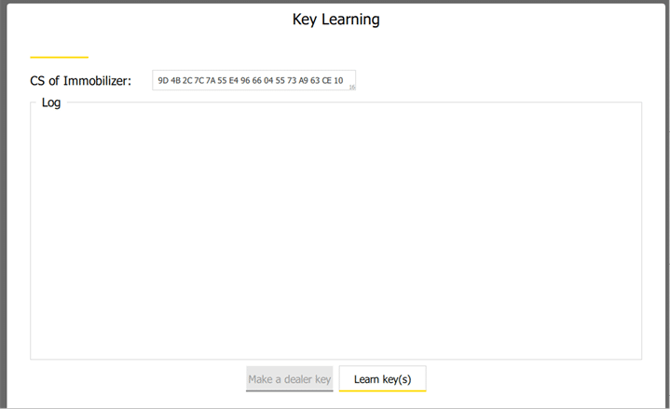The height and width of the screenshot is (409, 670).
Task: Place cursor after the last byte 10
Action: click(x=345, y=81)
